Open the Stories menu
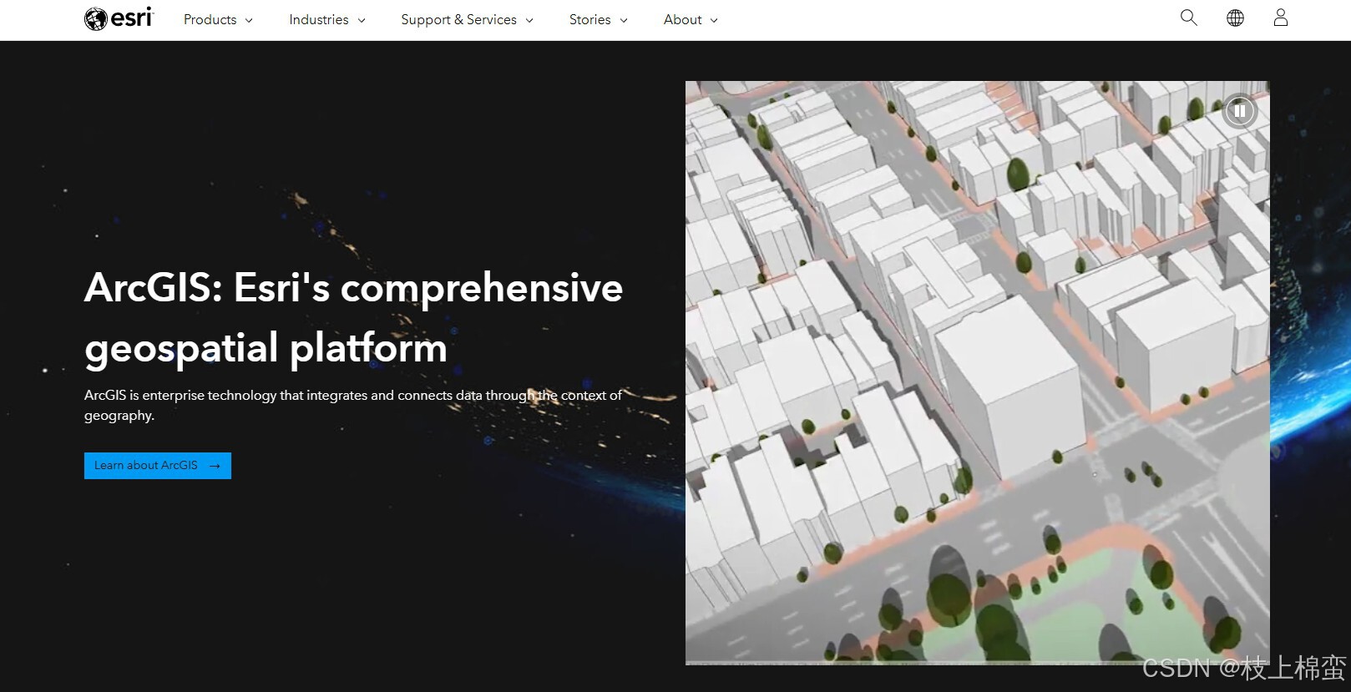 (598, 19)
